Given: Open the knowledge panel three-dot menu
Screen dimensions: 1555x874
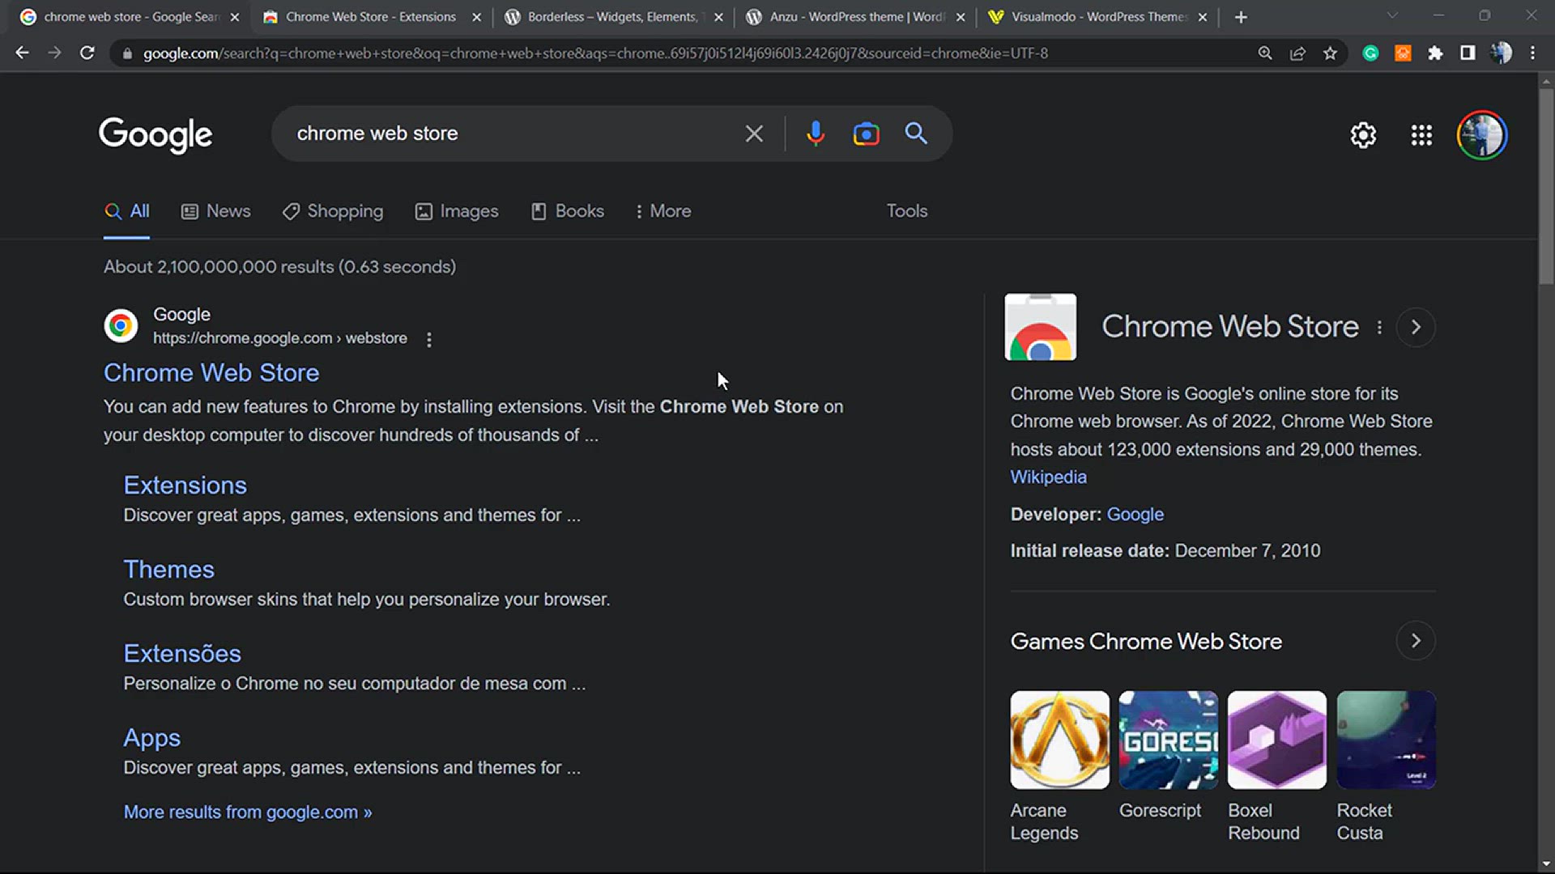Looking at the screenshot, I should [1379, 328].
